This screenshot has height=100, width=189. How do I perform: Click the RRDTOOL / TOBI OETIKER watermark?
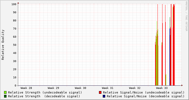click(186, 16)
